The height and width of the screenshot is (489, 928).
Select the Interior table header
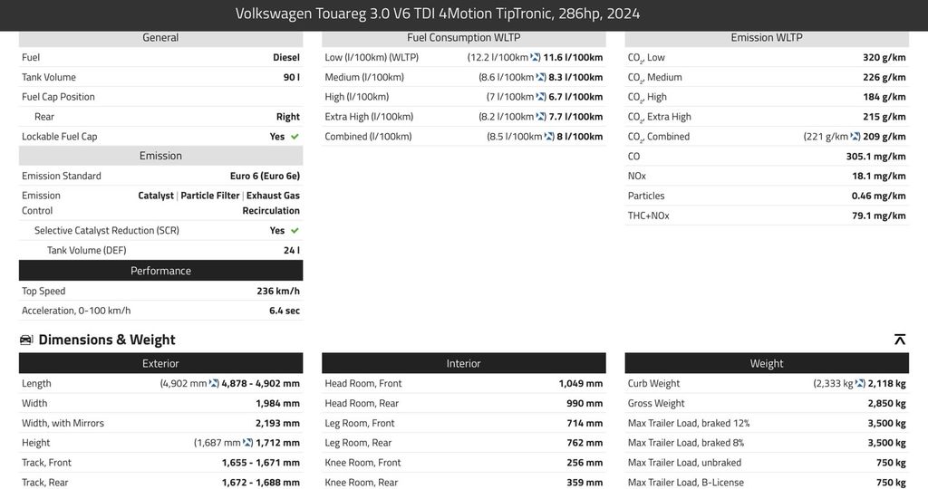[x=463, y=364]
